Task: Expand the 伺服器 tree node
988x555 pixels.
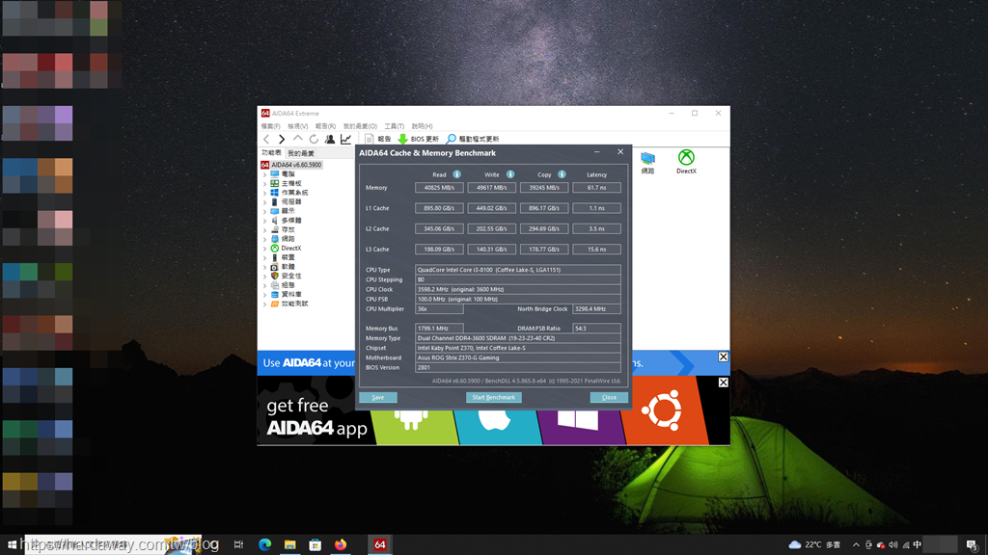Action: [264, 202]
